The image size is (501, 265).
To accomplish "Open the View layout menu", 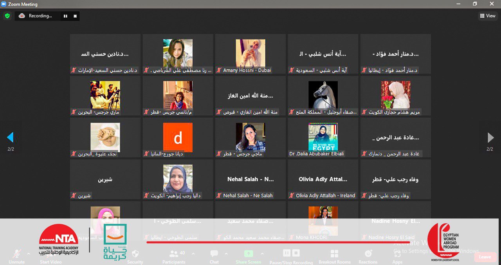I will pos(488,16).
